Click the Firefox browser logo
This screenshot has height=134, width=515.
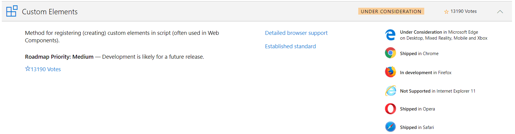point(390,72)
